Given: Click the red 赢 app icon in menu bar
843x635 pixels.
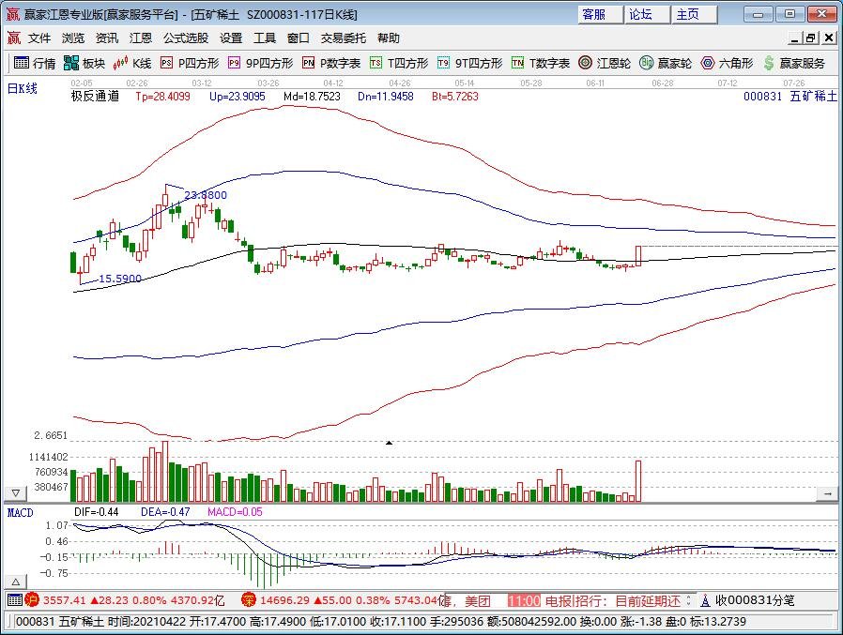Looking at the screenshot, I should pyautogui.click(x=13, y=38).
